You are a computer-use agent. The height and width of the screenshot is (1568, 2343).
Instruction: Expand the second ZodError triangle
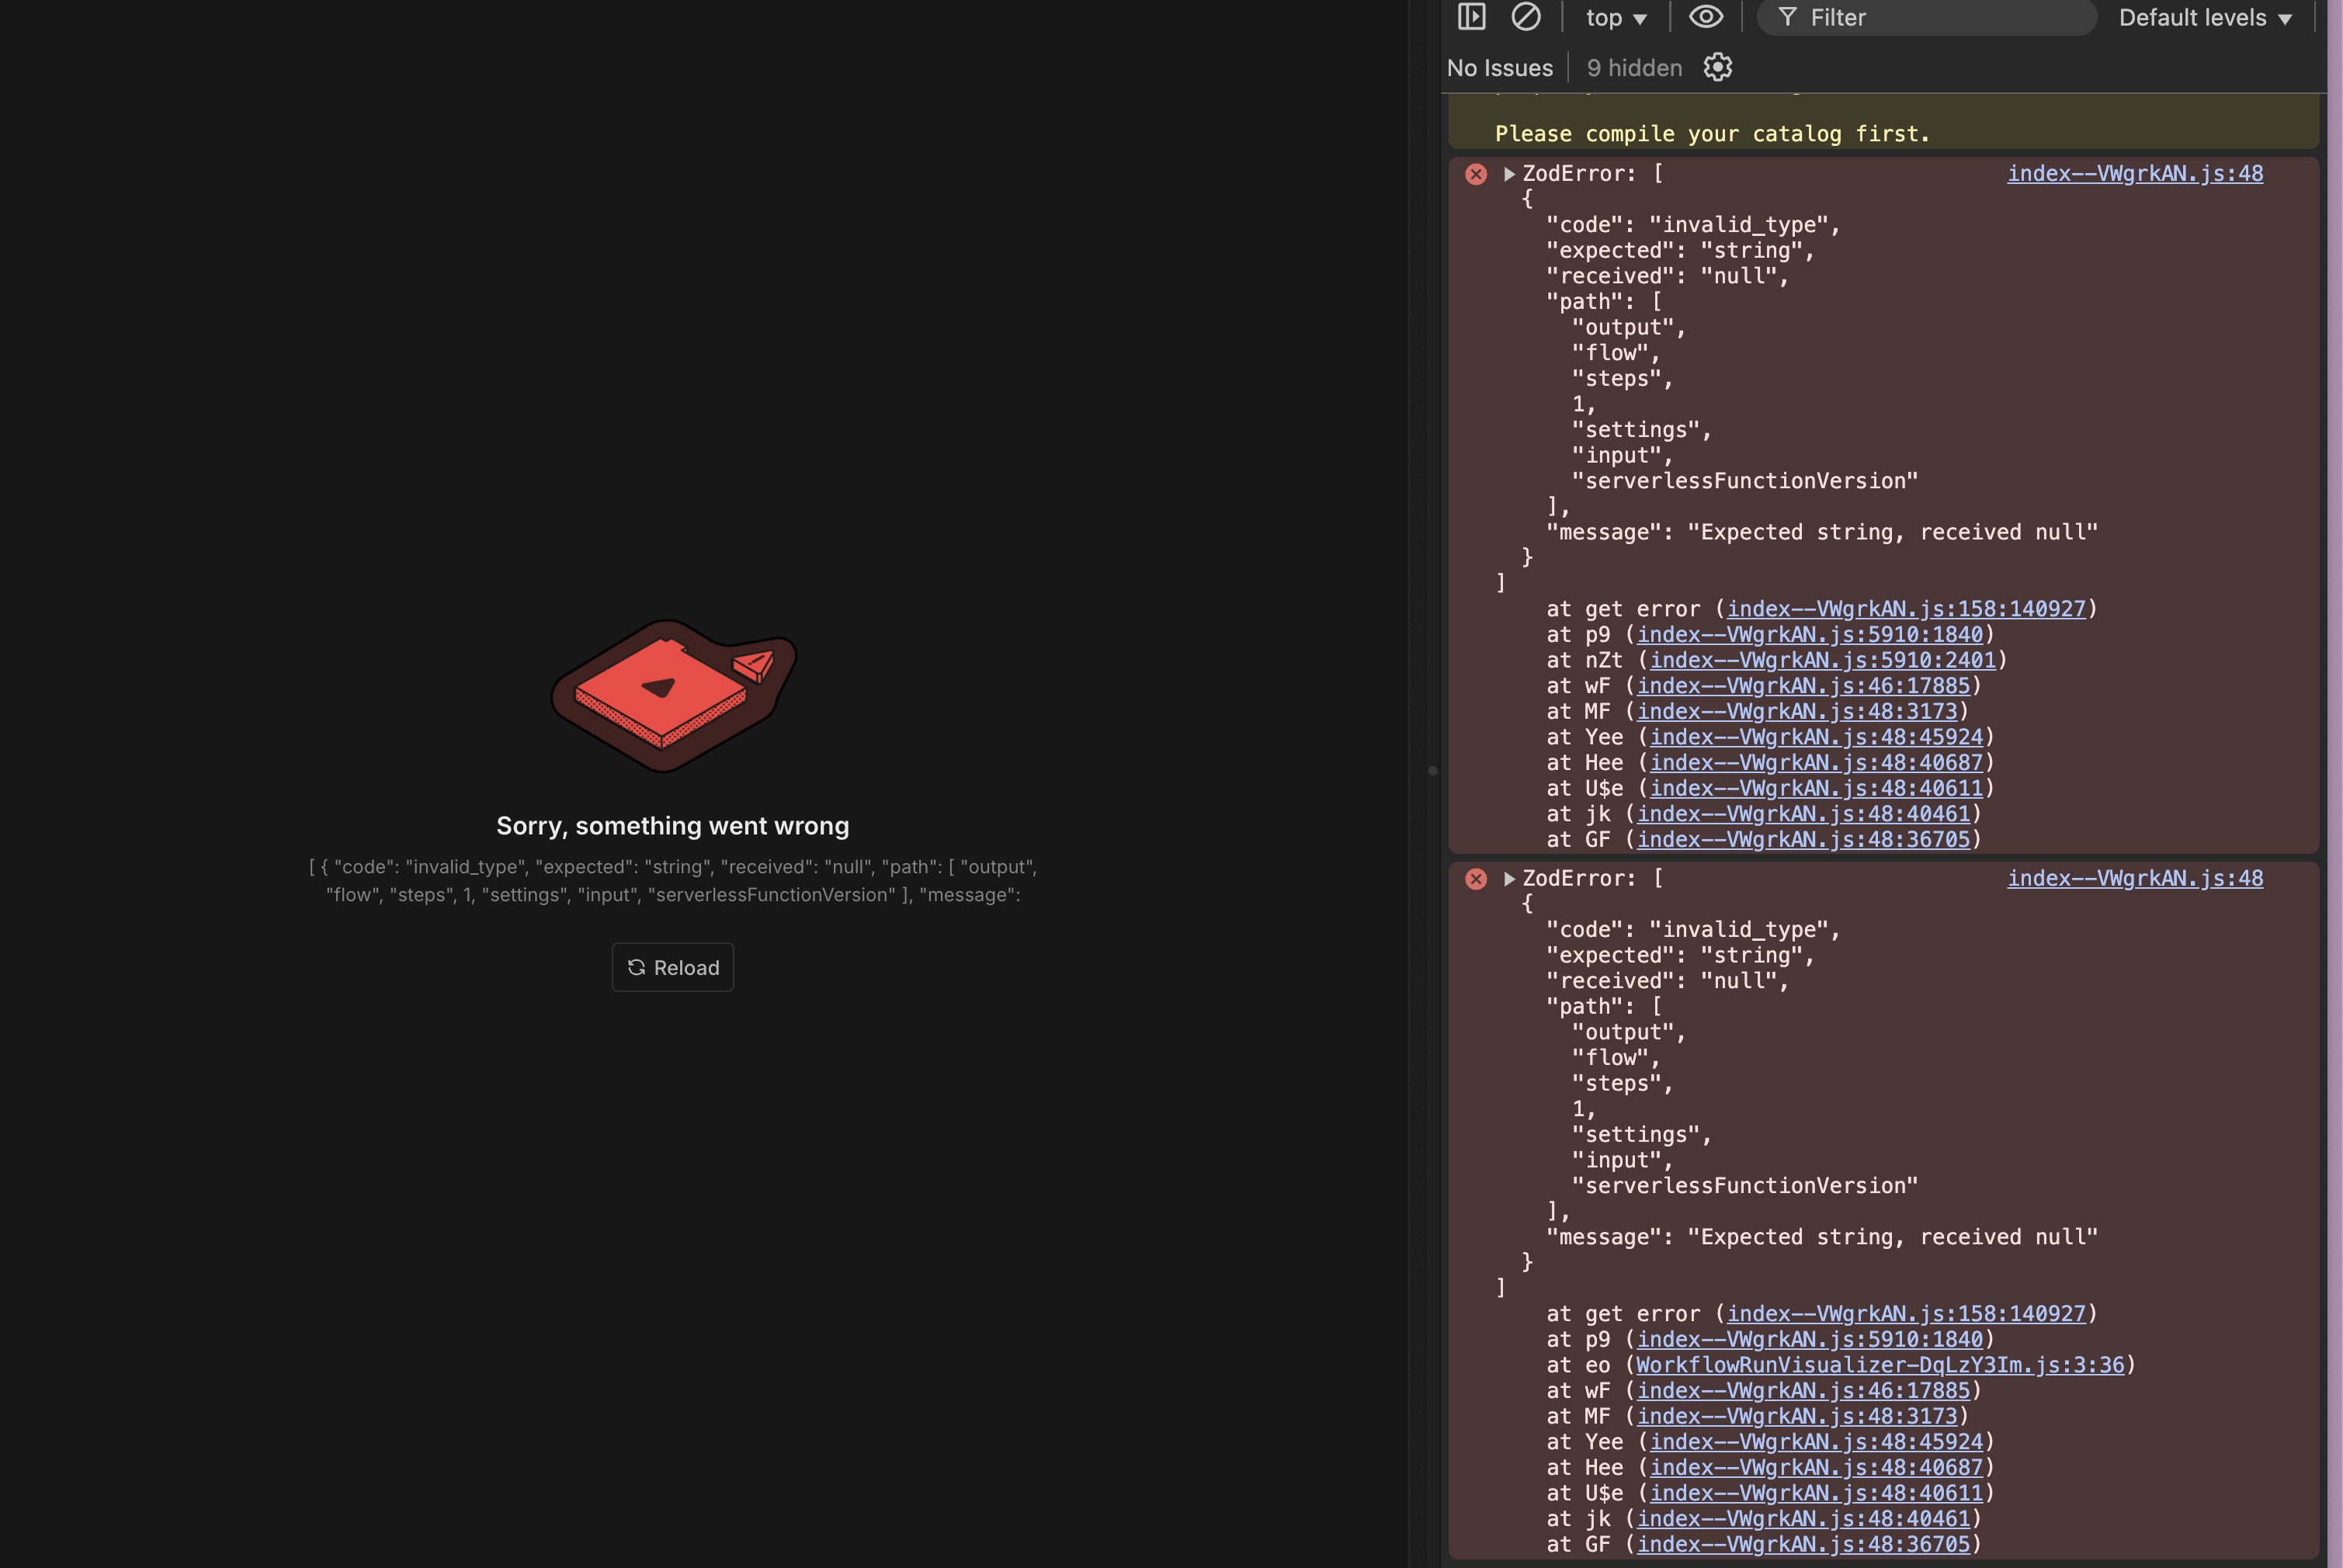point(1509,879)
